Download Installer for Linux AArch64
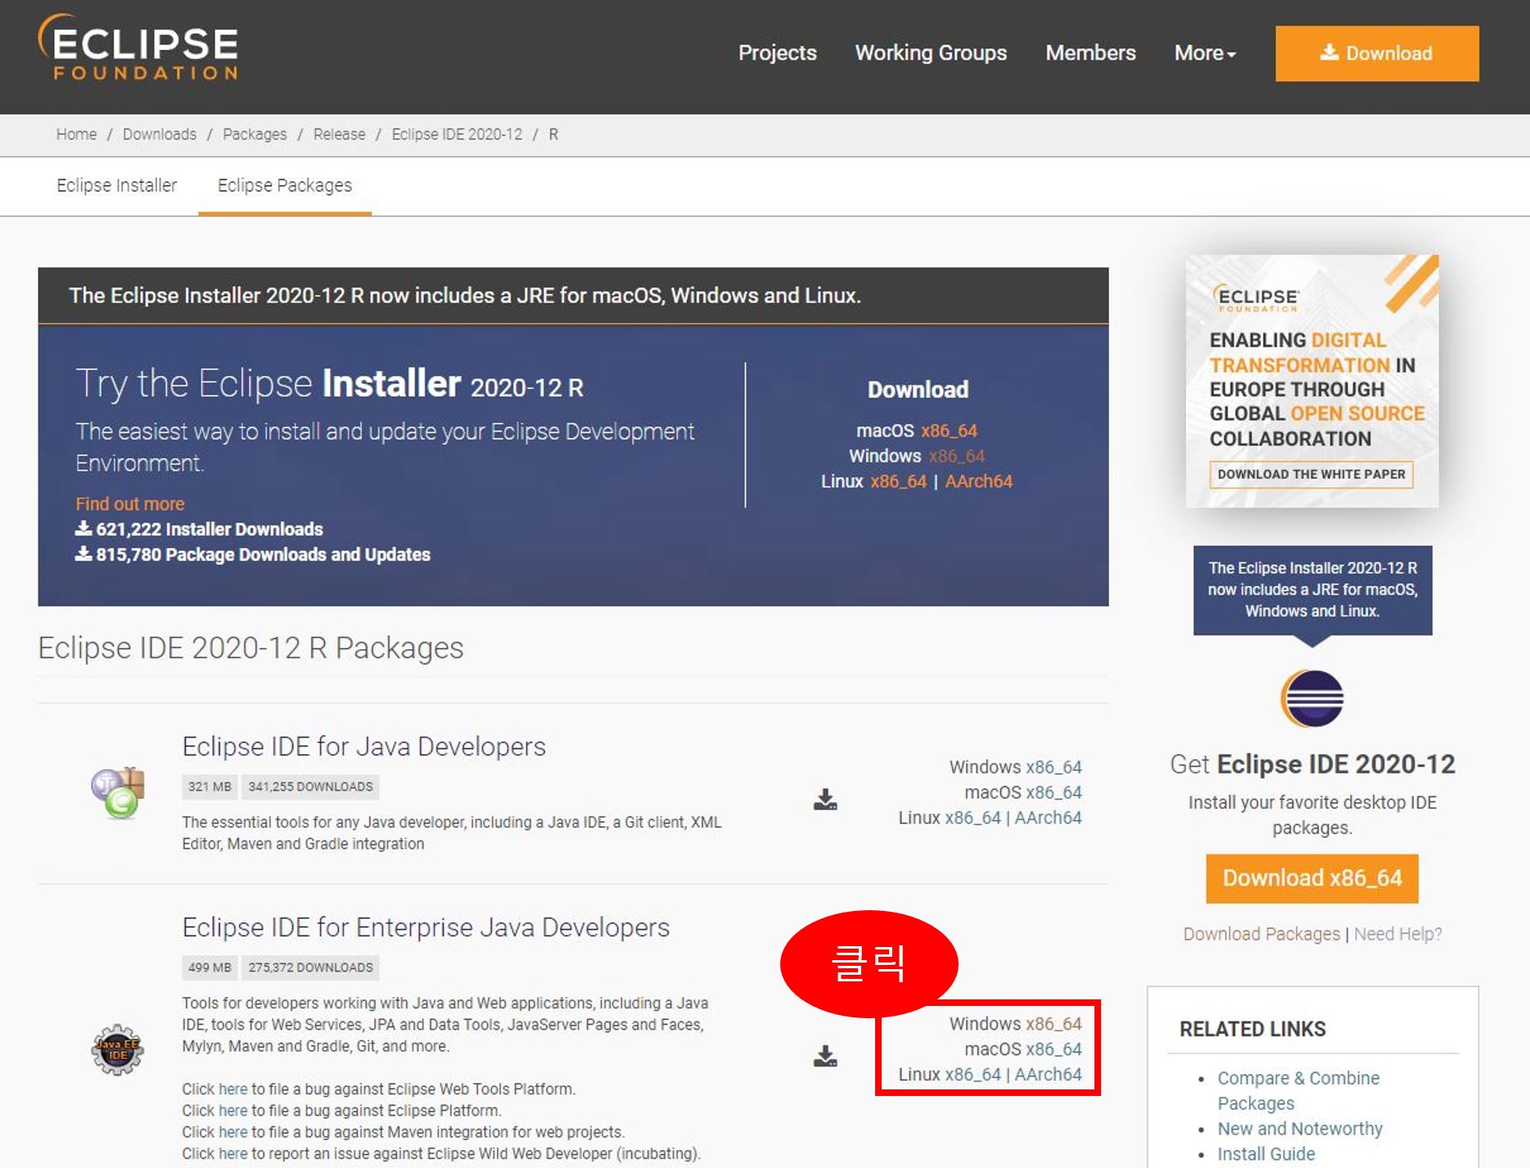The width and height of the screenshot is (1530, 1168). [978, 481]
